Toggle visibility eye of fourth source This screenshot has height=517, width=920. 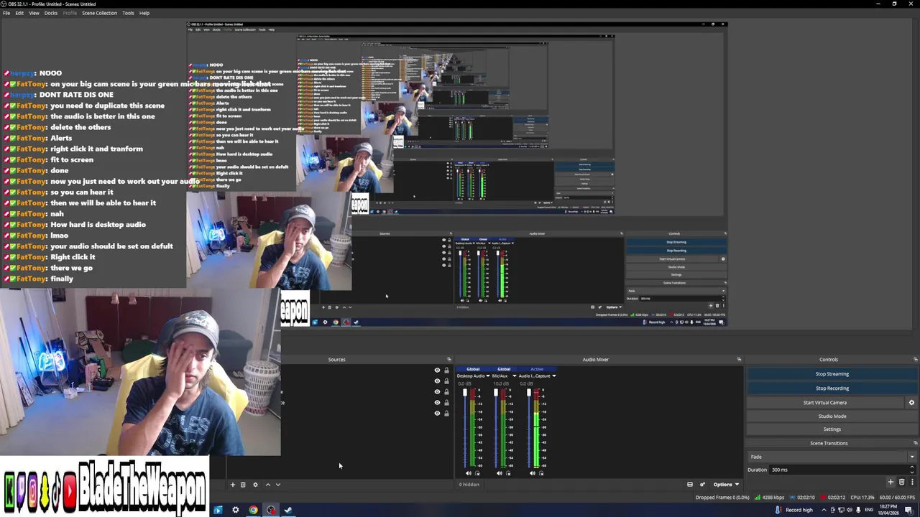437,403
